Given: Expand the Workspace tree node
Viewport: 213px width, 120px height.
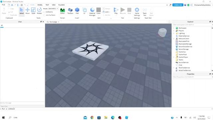Looking at the screenshot, I should pyautogui.click(x=174, y=28).
